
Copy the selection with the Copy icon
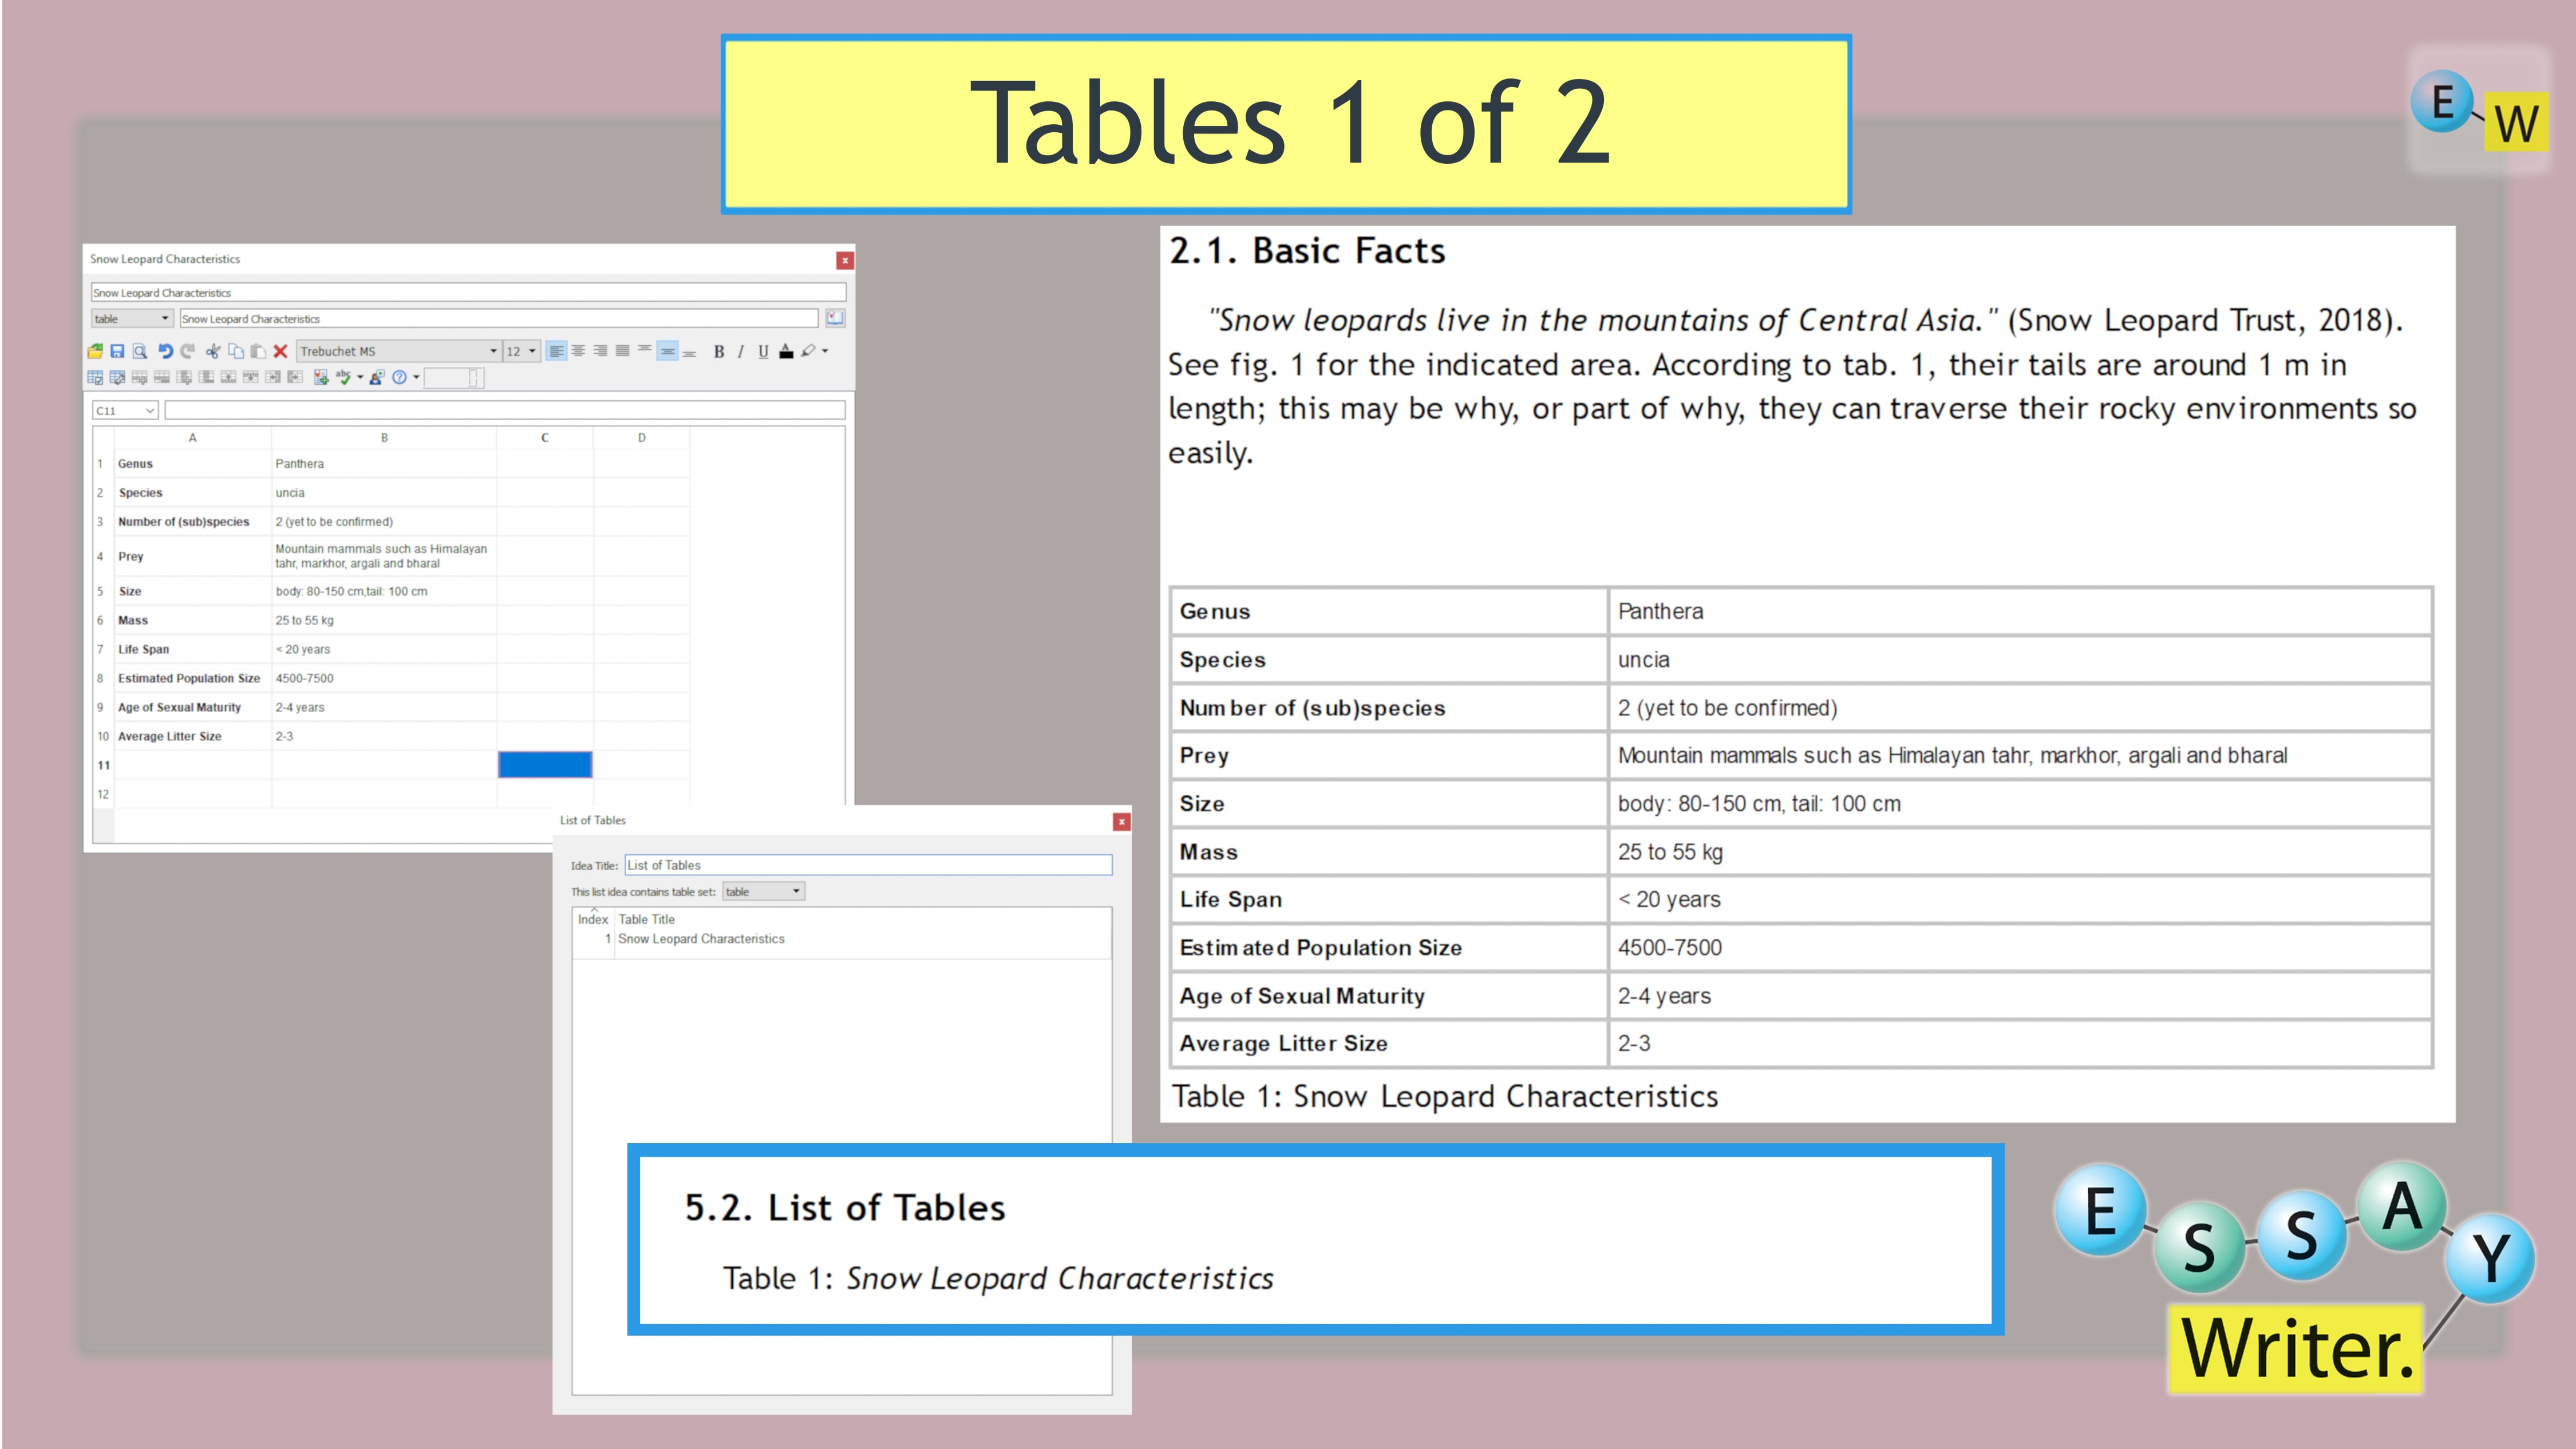pyautogui.click(x=236, y=351)
